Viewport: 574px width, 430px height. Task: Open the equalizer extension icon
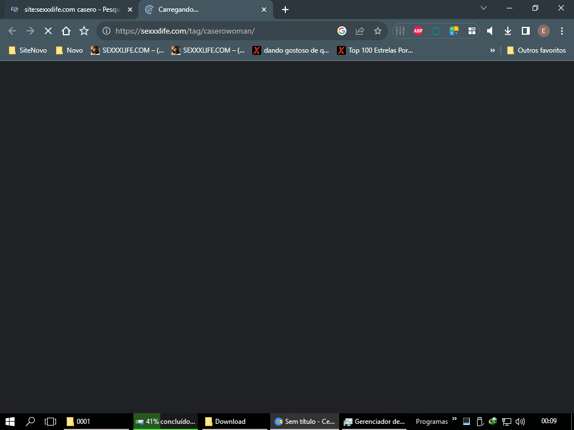coord(400,31)
